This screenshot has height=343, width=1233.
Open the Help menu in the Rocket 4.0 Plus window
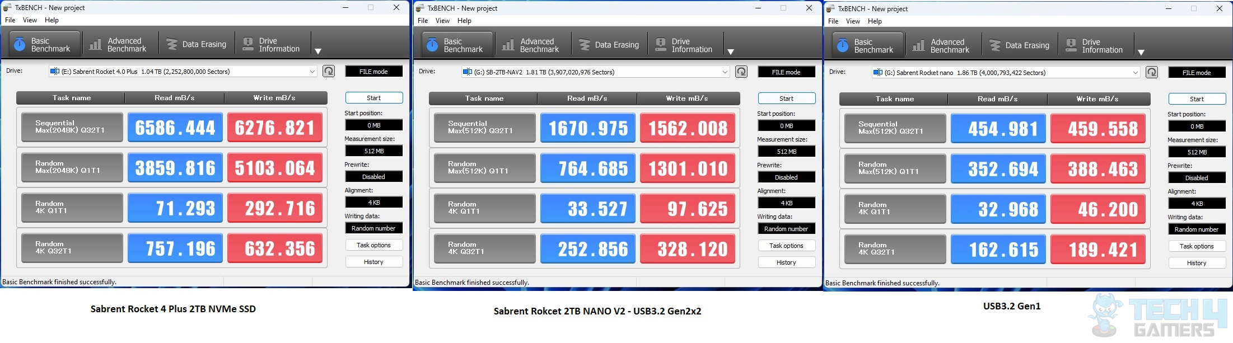point(52,20)
